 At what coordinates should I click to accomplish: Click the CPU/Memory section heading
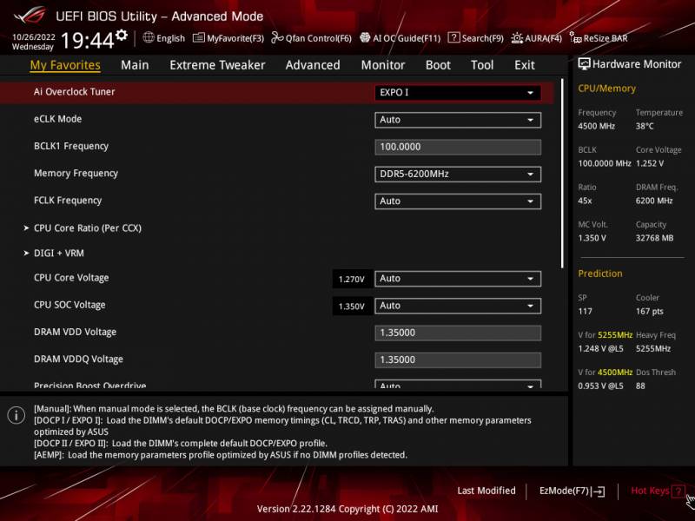coord(606,89)
